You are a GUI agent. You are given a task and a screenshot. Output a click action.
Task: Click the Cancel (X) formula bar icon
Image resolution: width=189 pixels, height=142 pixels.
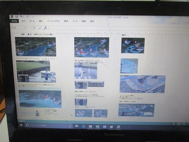pyautogui.click(x=34, y=28)
